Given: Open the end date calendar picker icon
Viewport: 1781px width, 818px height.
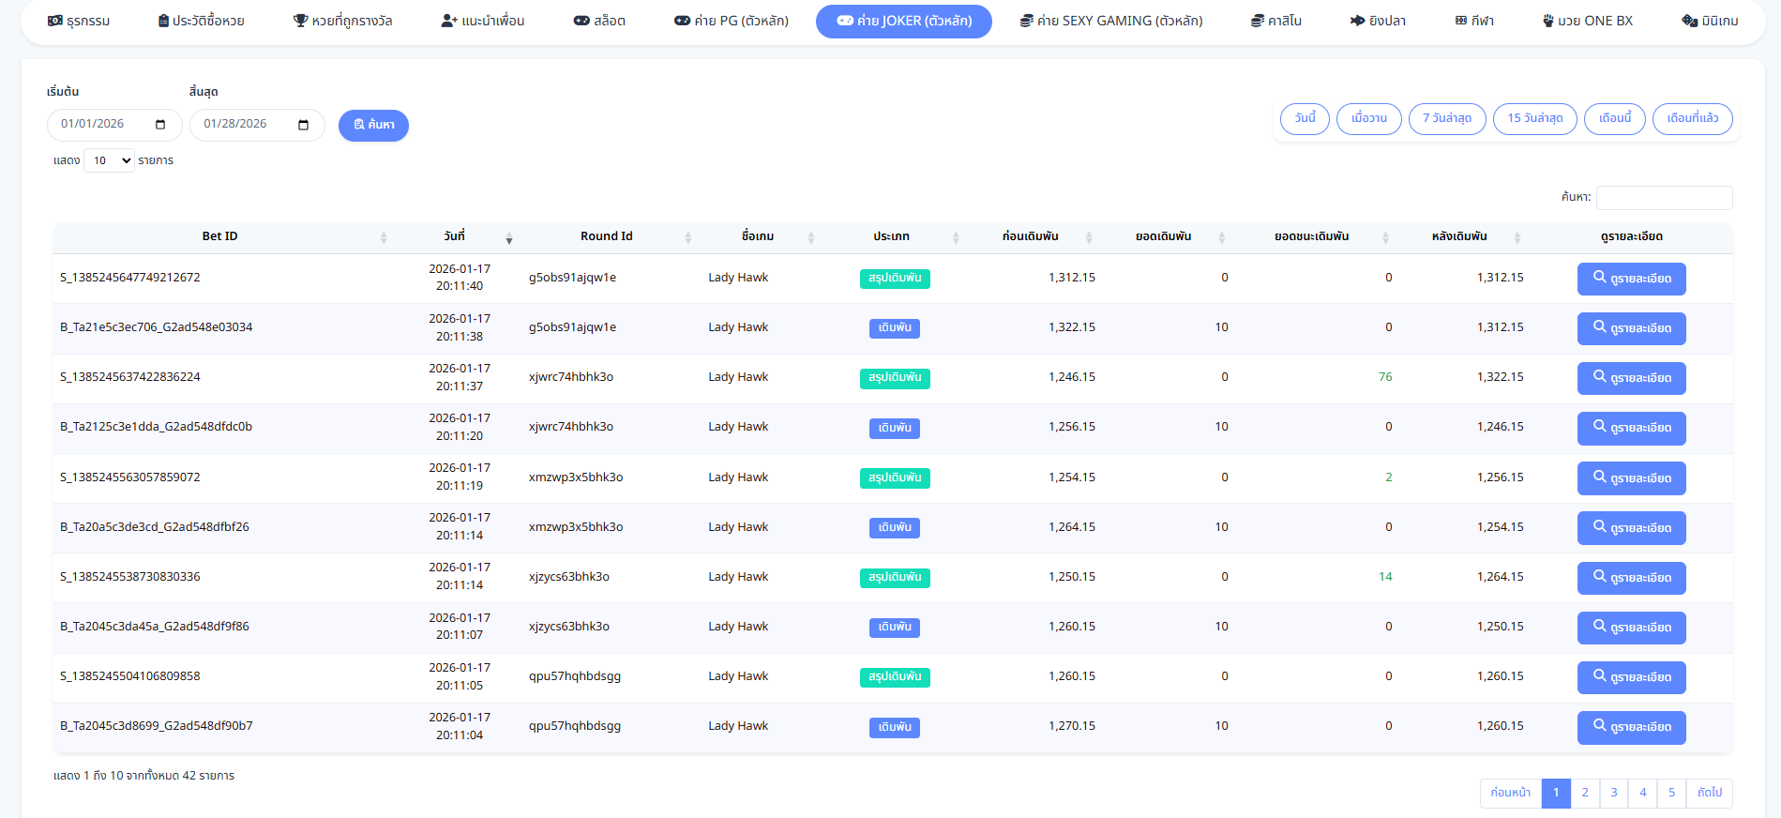Looking at the screenshot, I should click(303, 125).
